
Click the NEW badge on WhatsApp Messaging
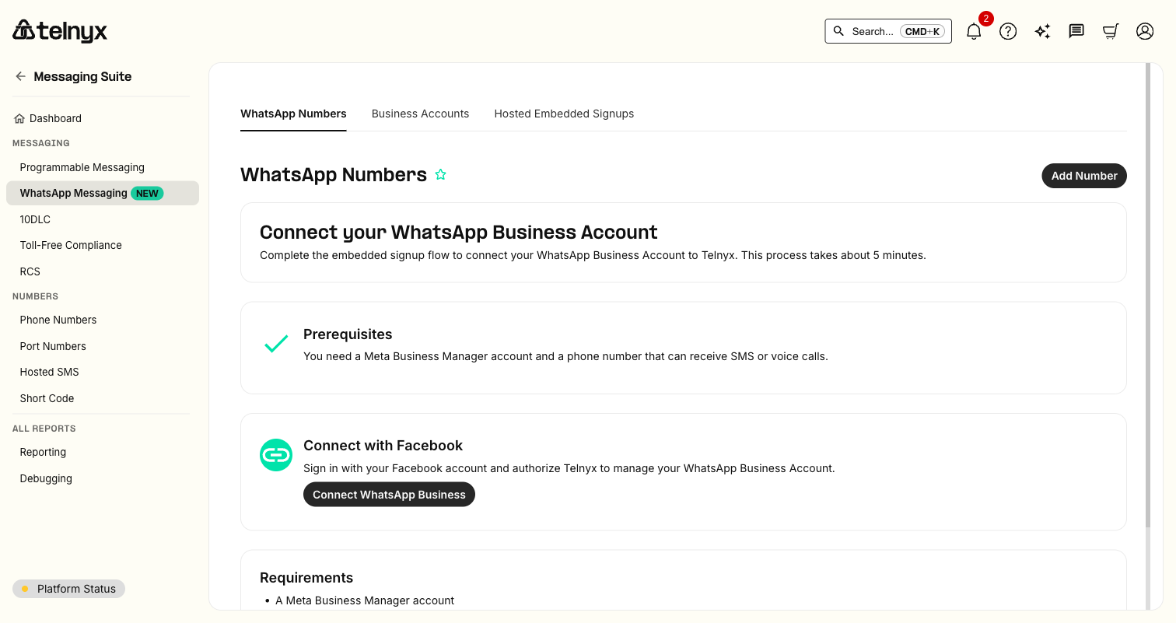147,193
